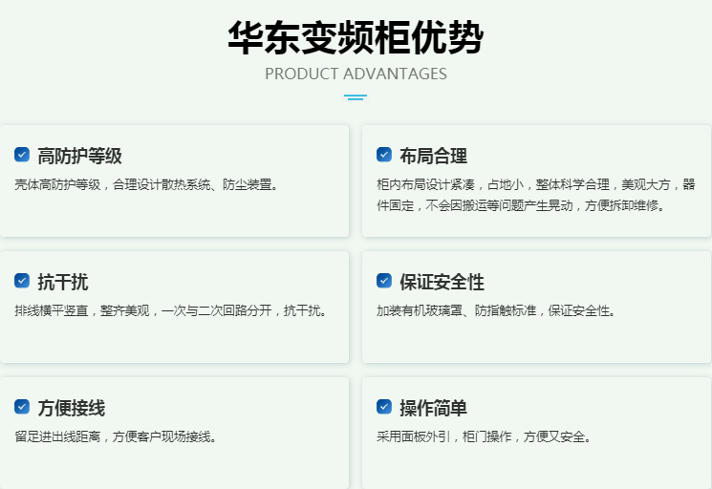Click the checkmark icon beside 布局合理
Screen dimensions: 712x489
(x=384, y=155)
